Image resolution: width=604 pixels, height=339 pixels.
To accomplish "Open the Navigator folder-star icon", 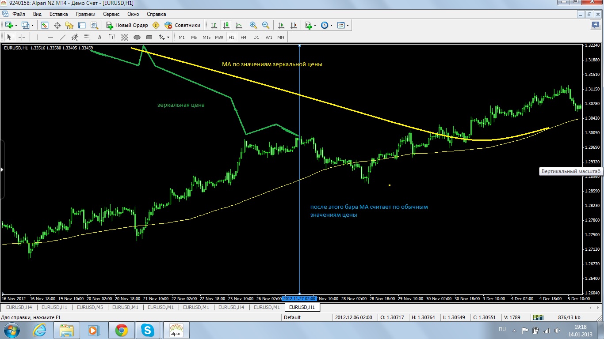I will click(69, 25).
